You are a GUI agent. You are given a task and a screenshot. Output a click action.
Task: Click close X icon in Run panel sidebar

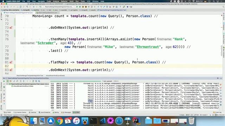(x=4, y=101)
